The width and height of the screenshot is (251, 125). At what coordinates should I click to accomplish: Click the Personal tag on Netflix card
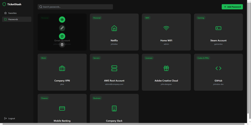(x=97, y=18)
